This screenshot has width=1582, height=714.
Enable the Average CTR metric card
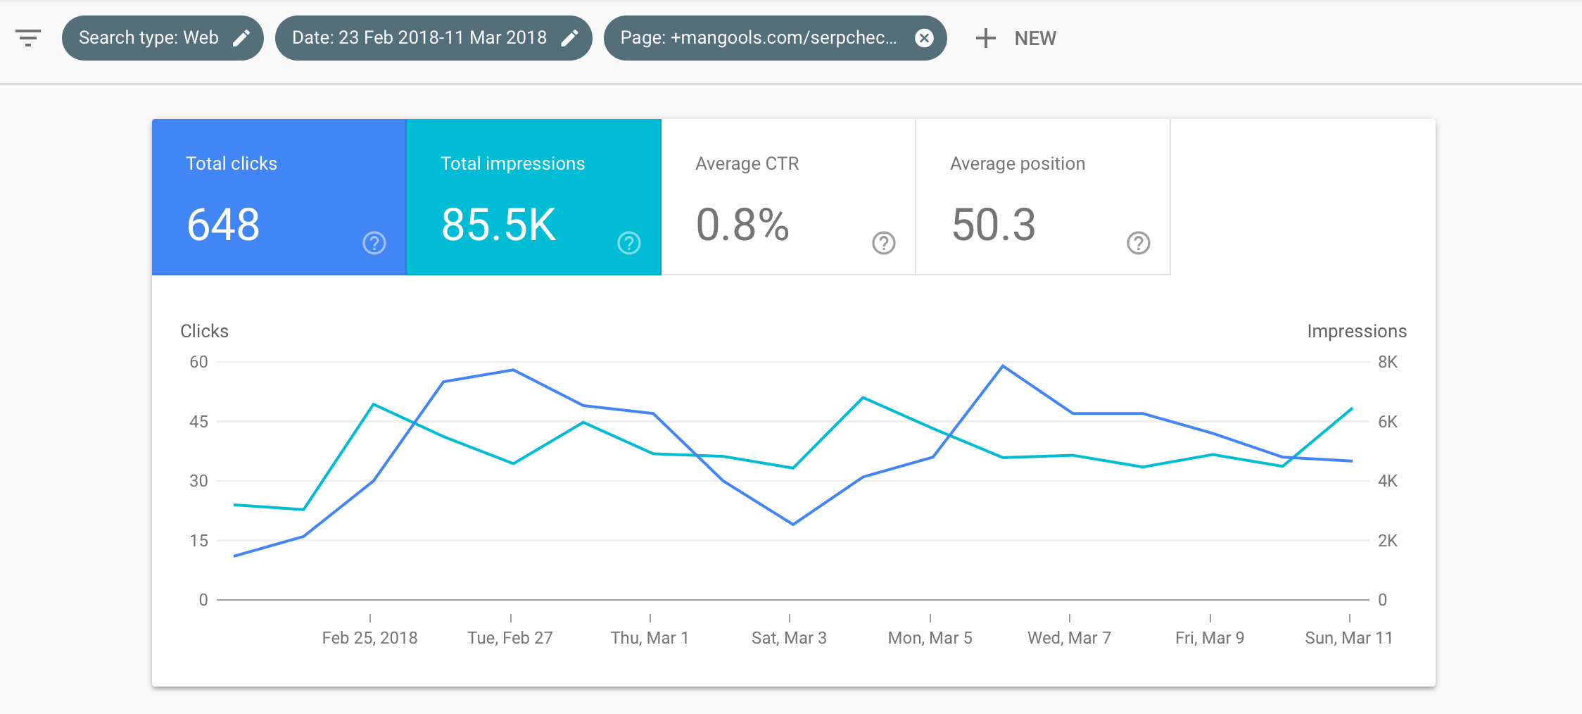(789, 197)
